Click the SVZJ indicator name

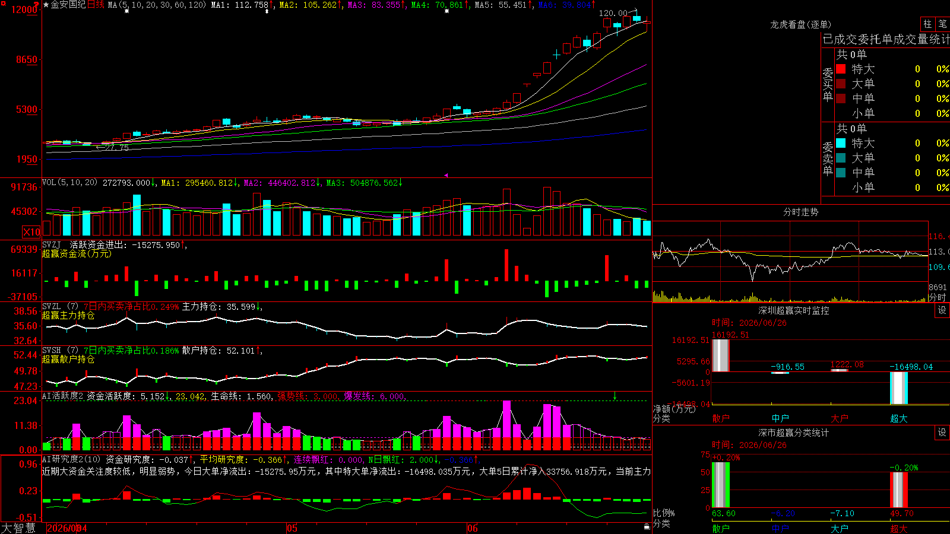pyautogui.click(x=52, y=244)
